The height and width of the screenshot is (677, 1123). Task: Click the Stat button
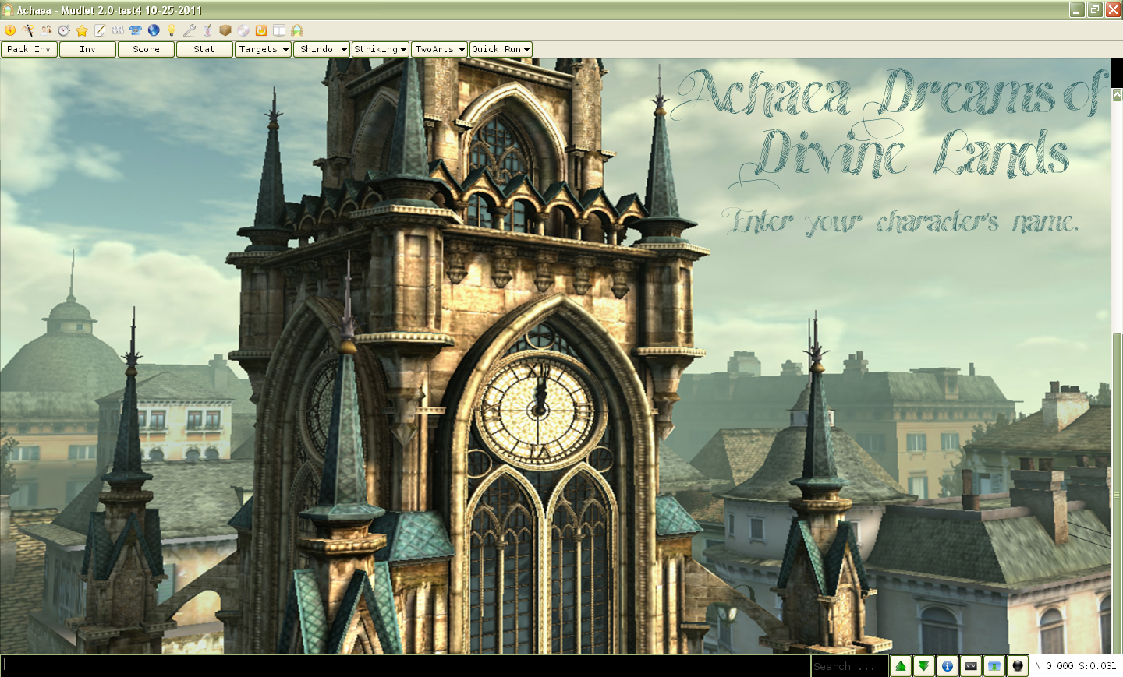click(x=204, y=49)
